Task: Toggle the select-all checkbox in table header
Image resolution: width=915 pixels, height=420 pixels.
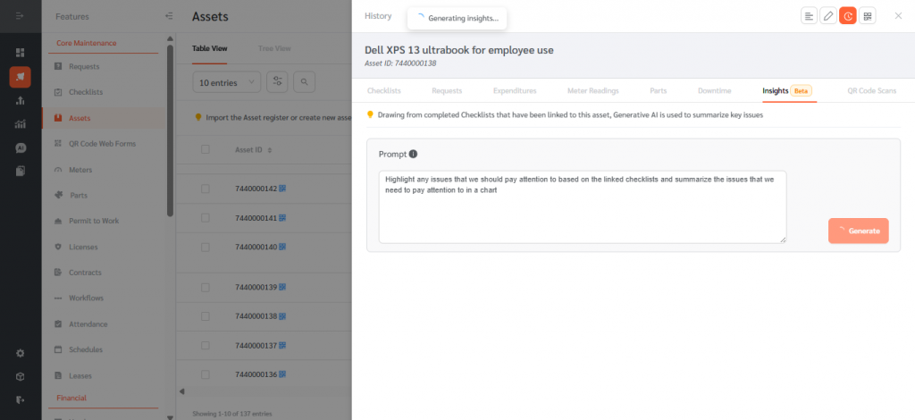Action: click(206, 149)
